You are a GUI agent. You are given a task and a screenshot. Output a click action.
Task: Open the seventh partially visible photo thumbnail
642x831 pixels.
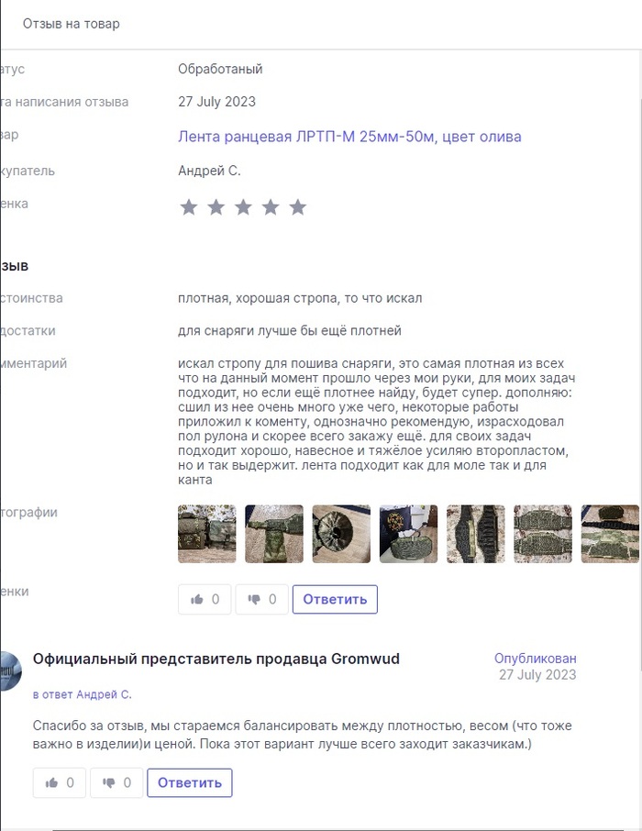[610, 534]
